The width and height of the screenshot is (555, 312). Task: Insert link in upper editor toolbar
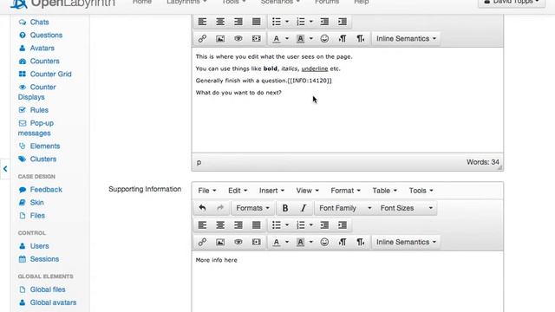202,38
